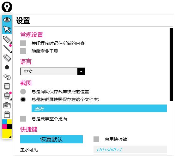Click the trash clear-all icon

[7, 86]
